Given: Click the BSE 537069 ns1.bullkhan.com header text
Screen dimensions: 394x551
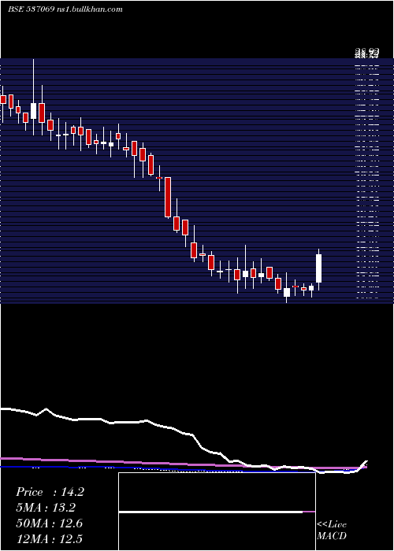Looking at the screenshot, I should pos(65,9).
